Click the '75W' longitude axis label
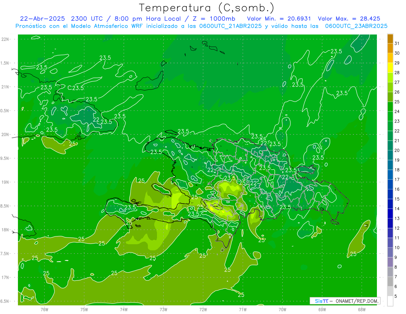This screenshot has height=314, width=406. point(84,309)
